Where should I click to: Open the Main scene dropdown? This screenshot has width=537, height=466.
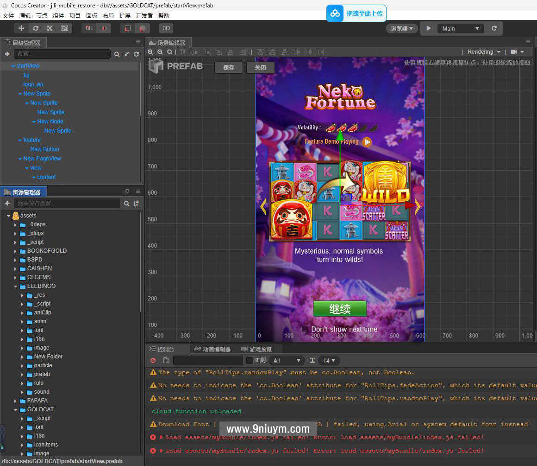tap(460, 28)
